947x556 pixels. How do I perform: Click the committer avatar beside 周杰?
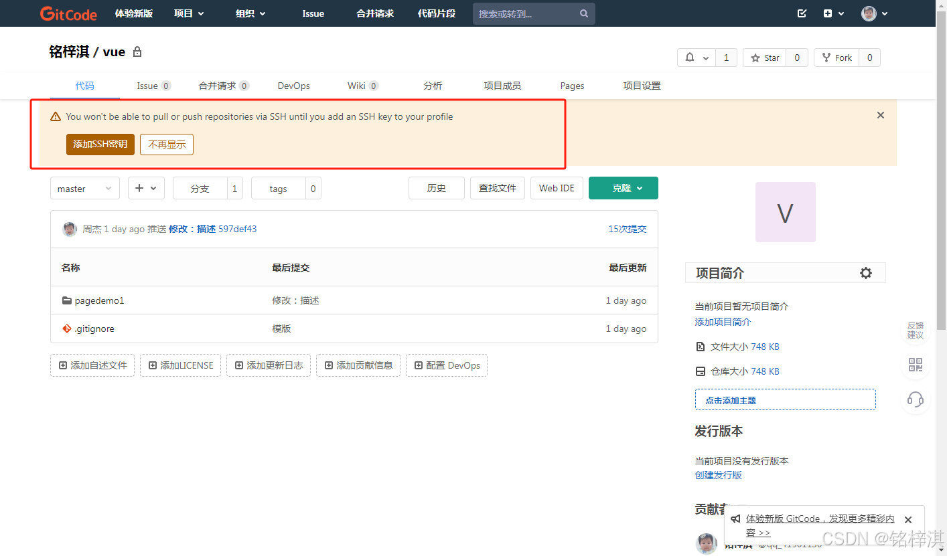pyautogui.click(x=70, y=229)
